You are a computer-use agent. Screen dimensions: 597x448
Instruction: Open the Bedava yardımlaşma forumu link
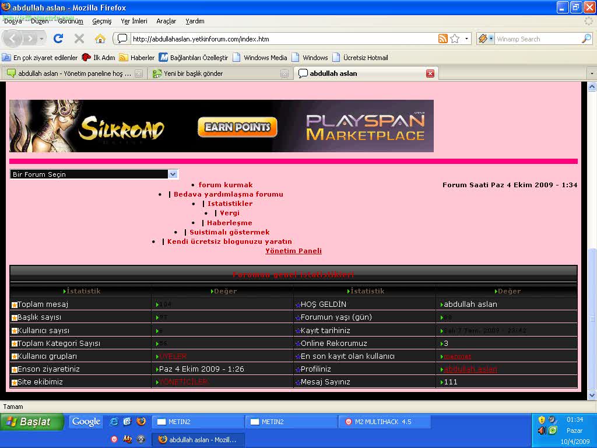[229, 194]
